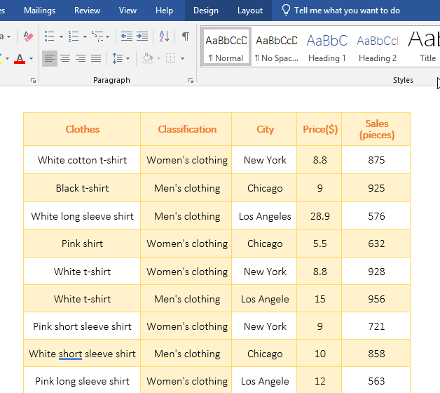The width and height of the screenshot is (440, 393).
Task: Click the multilevel list icon
Action: (99, 36)
